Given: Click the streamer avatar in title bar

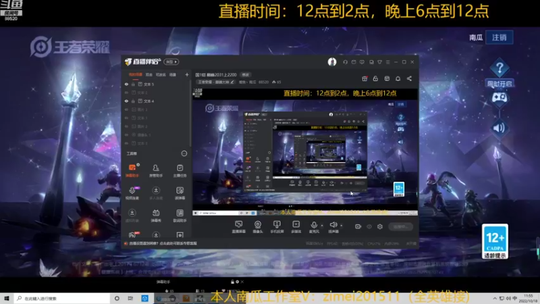Looking at the screenshot, I should 332,61.
